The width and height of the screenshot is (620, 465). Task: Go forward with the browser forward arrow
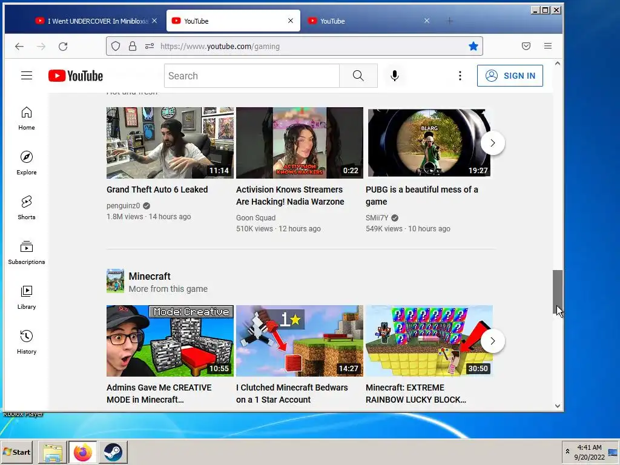pos(41,46)
